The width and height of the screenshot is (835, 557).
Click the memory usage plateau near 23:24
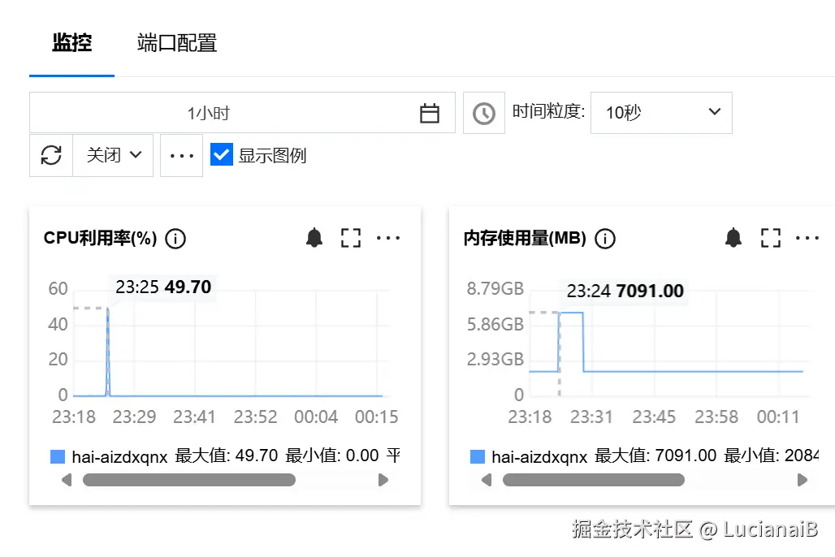point(571,313)
